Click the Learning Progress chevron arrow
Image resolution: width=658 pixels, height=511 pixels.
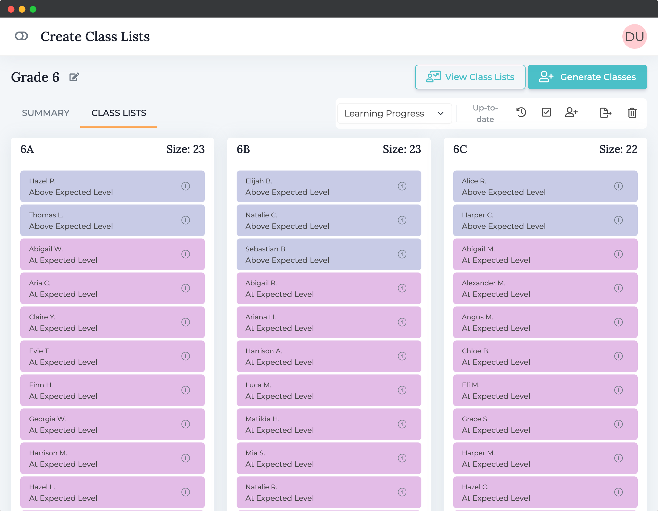coord(441,113)
